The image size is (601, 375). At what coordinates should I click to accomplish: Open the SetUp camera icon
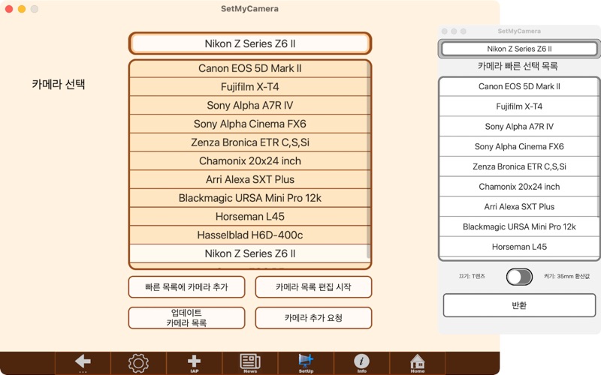coord(306,363)
